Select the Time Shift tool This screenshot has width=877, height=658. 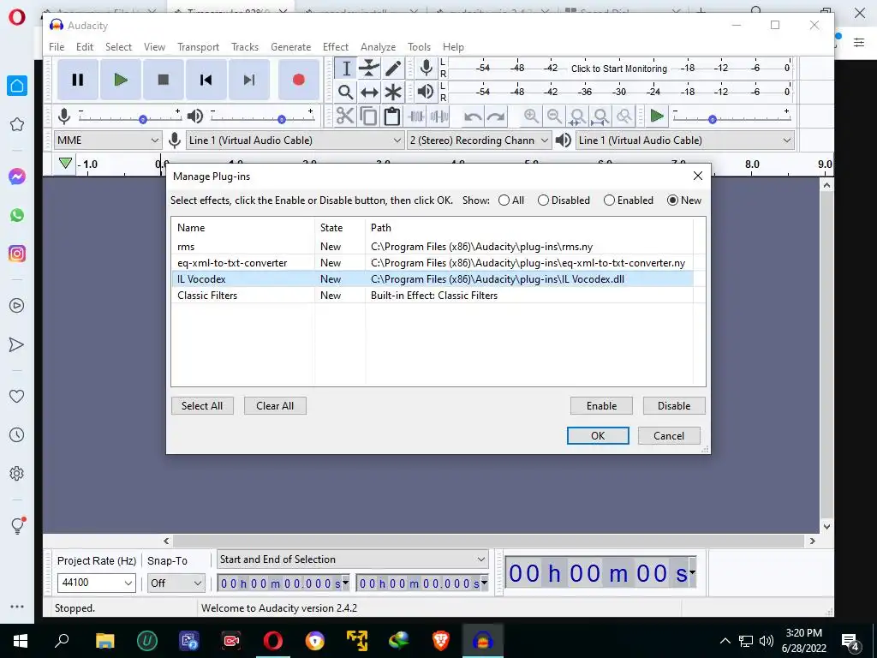coord(369,92)
